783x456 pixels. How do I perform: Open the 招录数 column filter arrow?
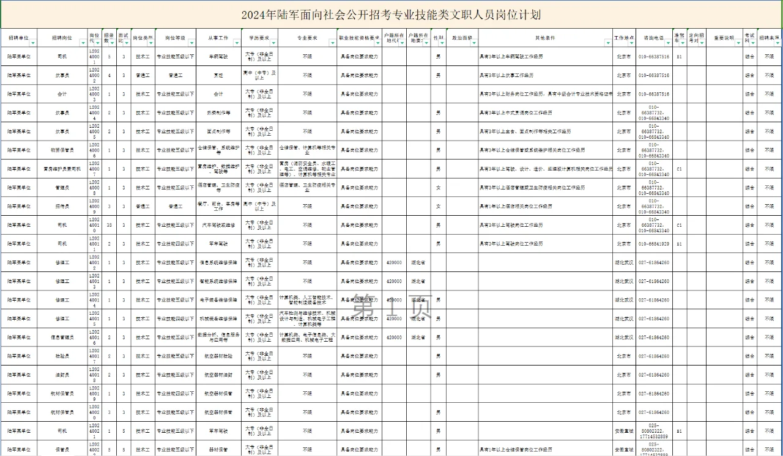tap(113, 43)
